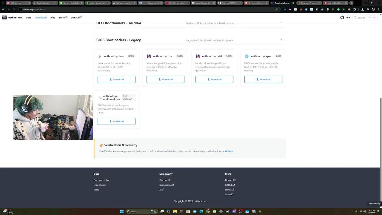382x215 pixels.
Task: Open footer Store link
Action: tap(229, 194)
